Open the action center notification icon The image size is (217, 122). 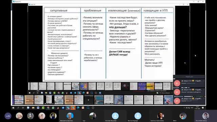[x=203, y=108]
